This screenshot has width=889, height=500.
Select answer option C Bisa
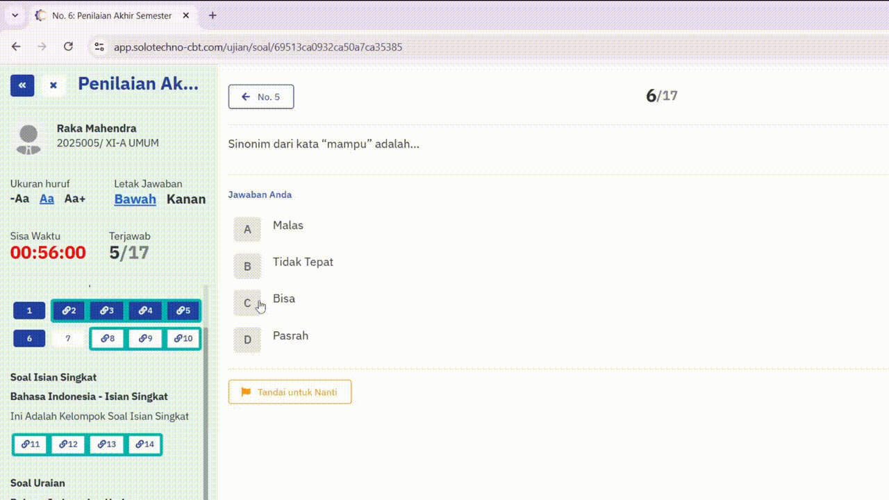coord(247,303)
